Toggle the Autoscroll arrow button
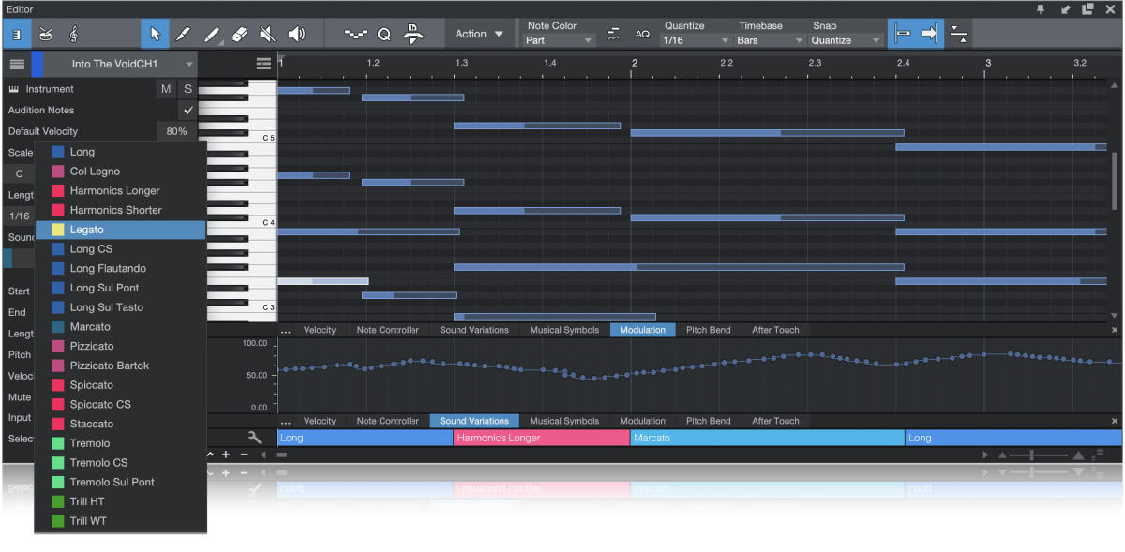The height and width of the screenshot is (552, 1125). pos(929,34)
